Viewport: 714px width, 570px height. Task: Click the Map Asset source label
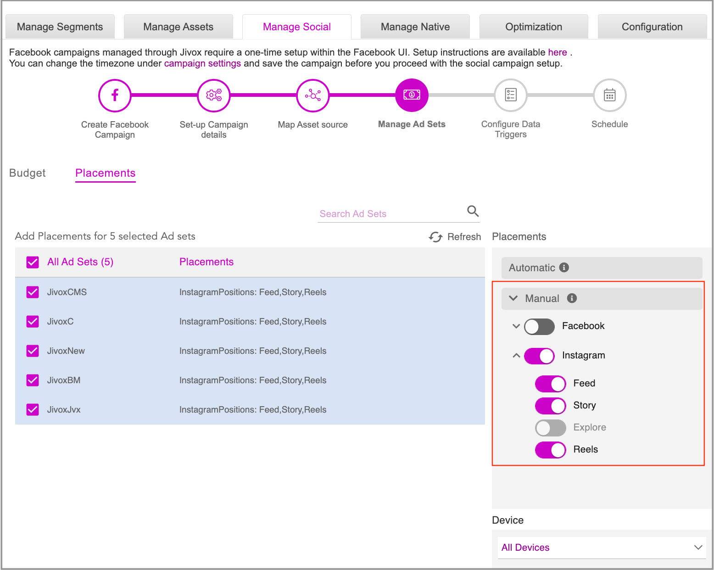[x=313, y=124]
